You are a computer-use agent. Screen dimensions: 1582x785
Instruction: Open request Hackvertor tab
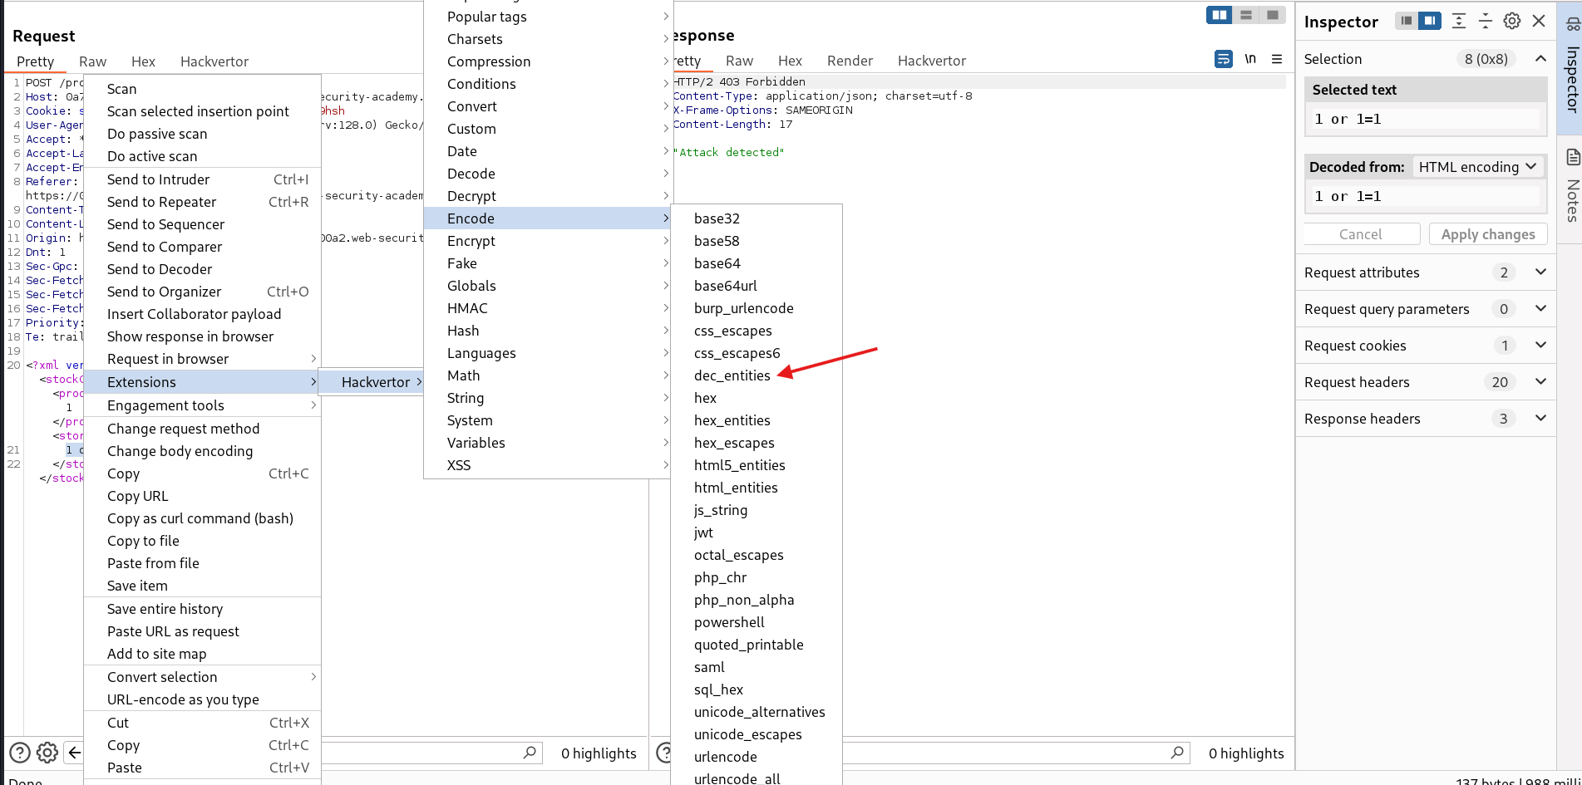pyautogui.click(x=214, y=61)
